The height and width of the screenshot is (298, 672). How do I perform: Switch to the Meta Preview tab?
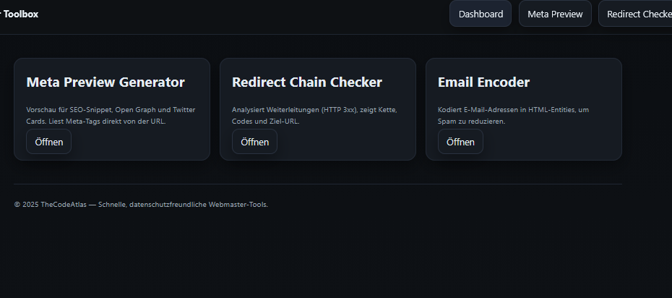point(555,14)
